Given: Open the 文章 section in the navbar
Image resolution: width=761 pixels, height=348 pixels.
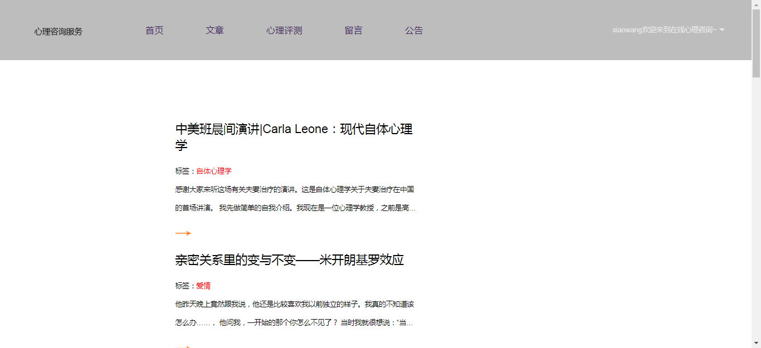Looking at the screenshot, I should click(214, 31).
